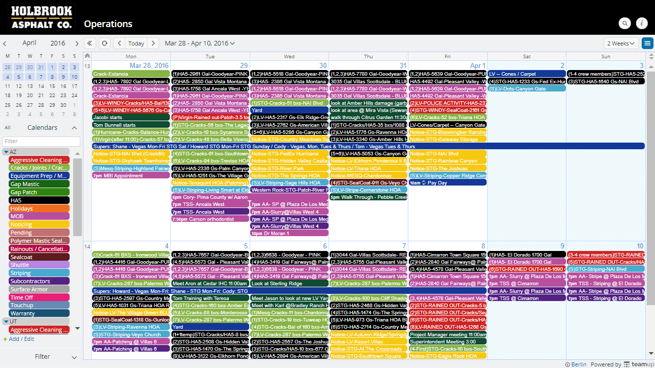Toggle the Holidays calendar visibility

[x=39, y=209]
